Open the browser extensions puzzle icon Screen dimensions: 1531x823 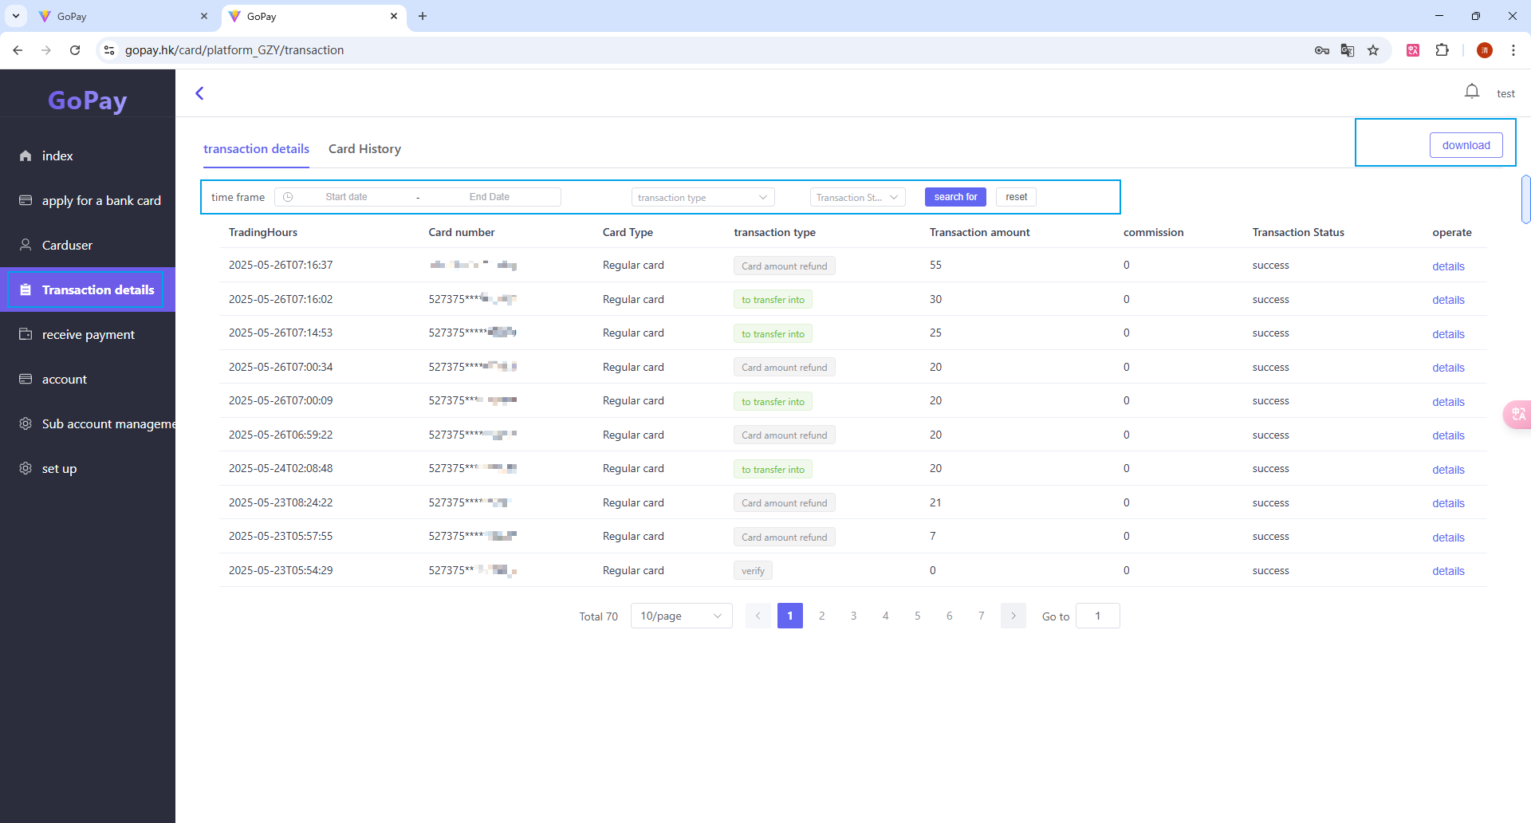tap(1443, 49)
